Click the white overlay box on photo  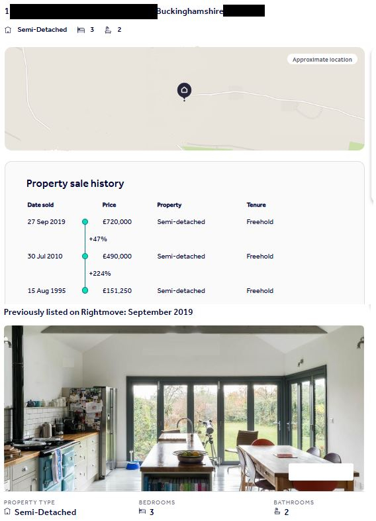321,472
